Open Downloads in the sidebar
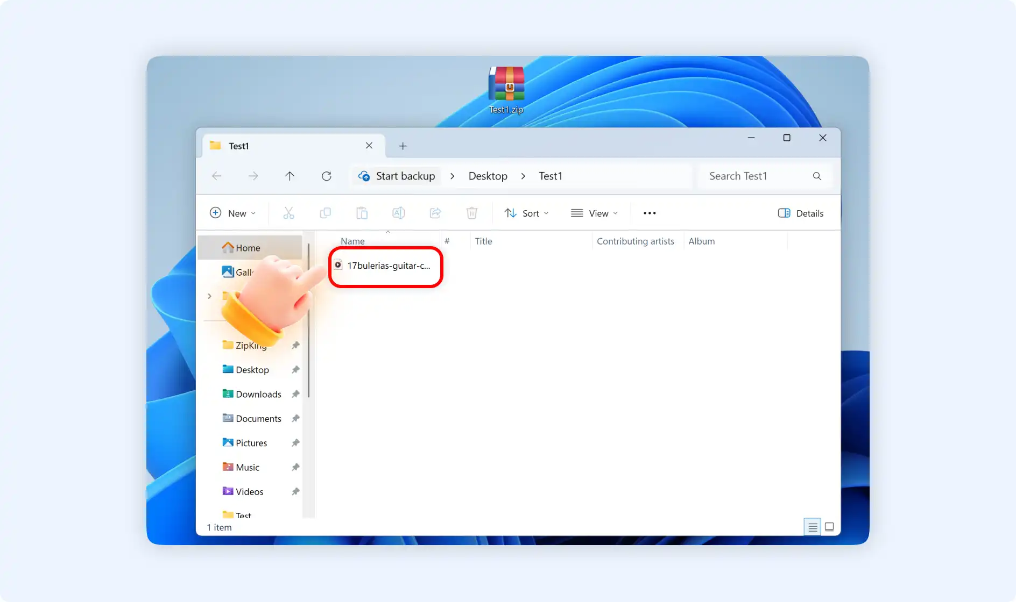This screenshot has width=1016, height=602. point(252,394)
